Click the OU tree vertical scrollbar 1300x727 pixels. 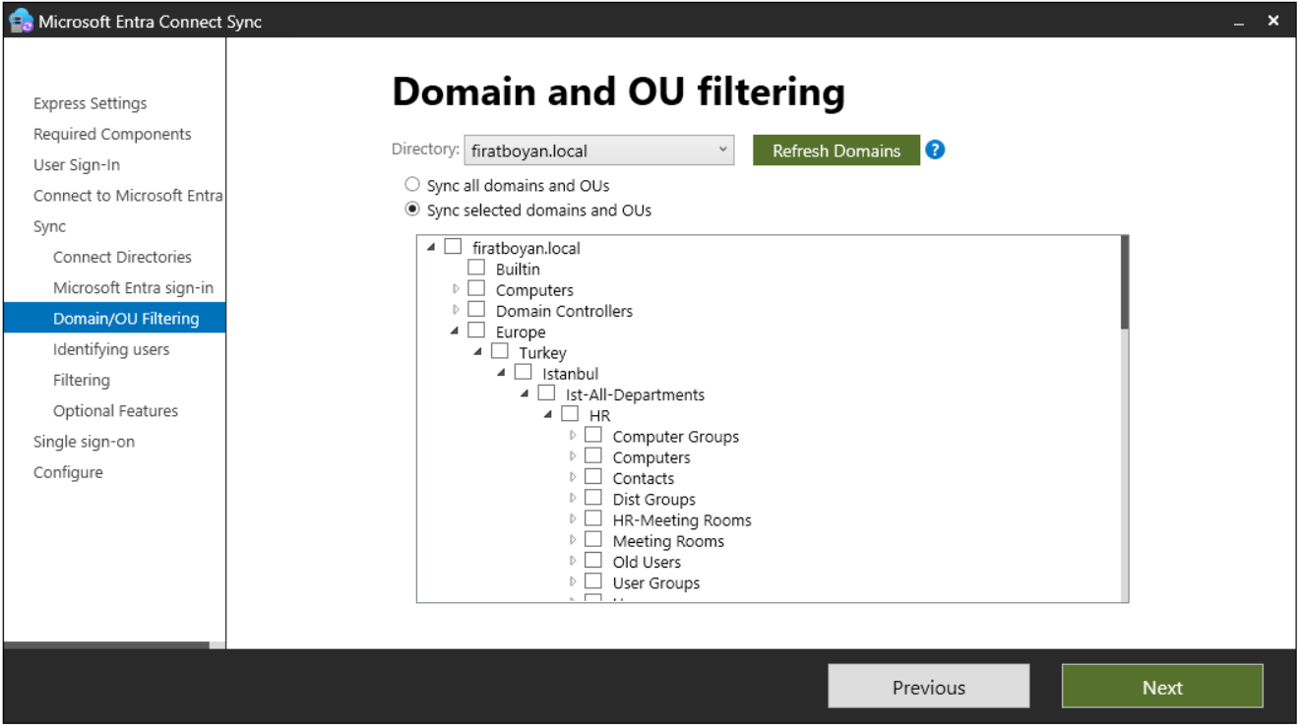pyautogui.click(x=1124, y=281)
